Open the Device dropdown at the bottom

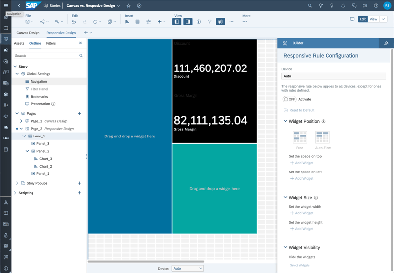click(x=188, y=268)
